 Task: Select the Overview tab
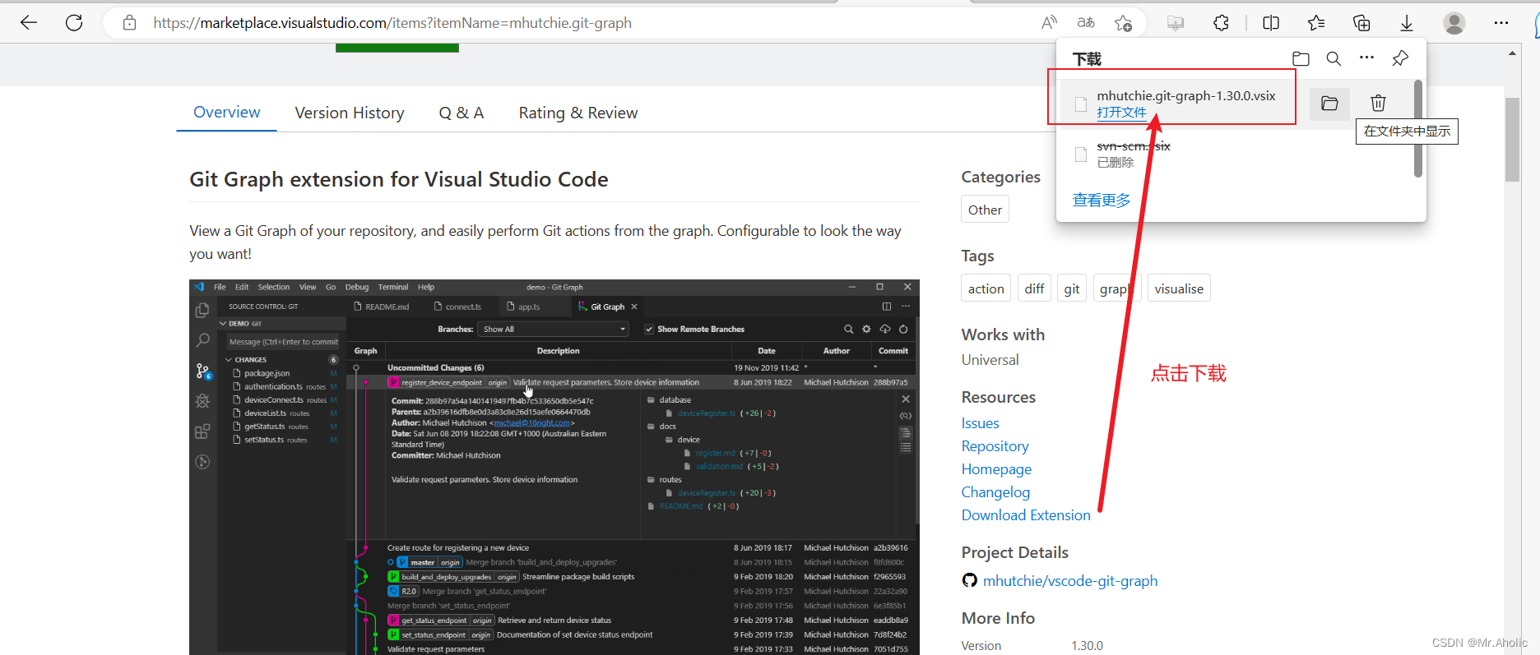click(227, 113)
